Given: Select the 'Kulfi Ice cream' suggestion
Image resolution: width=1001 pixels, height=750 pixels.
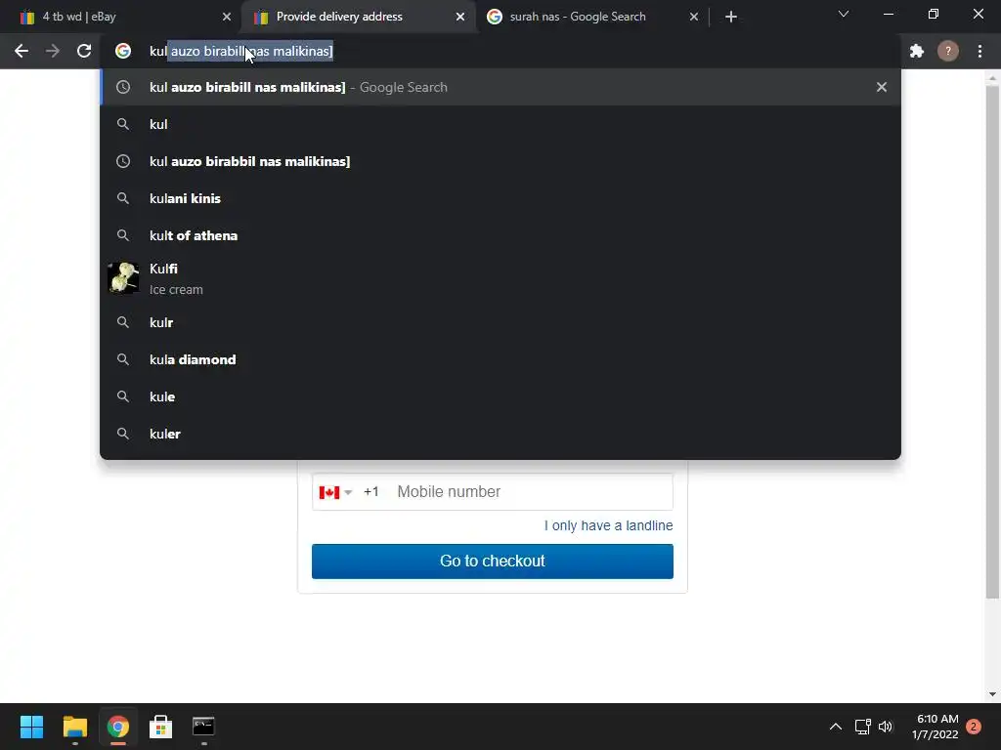Looking at the screenshot, I should point(500,278).
